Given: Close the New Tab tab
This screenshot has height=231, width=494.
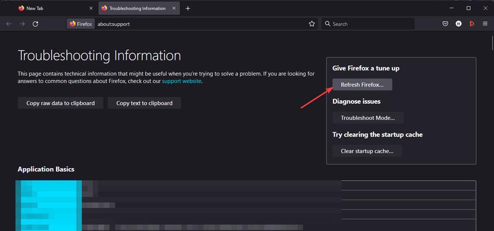Looking at the screenshot, I should pyautogui.click(x=91, y=9).
